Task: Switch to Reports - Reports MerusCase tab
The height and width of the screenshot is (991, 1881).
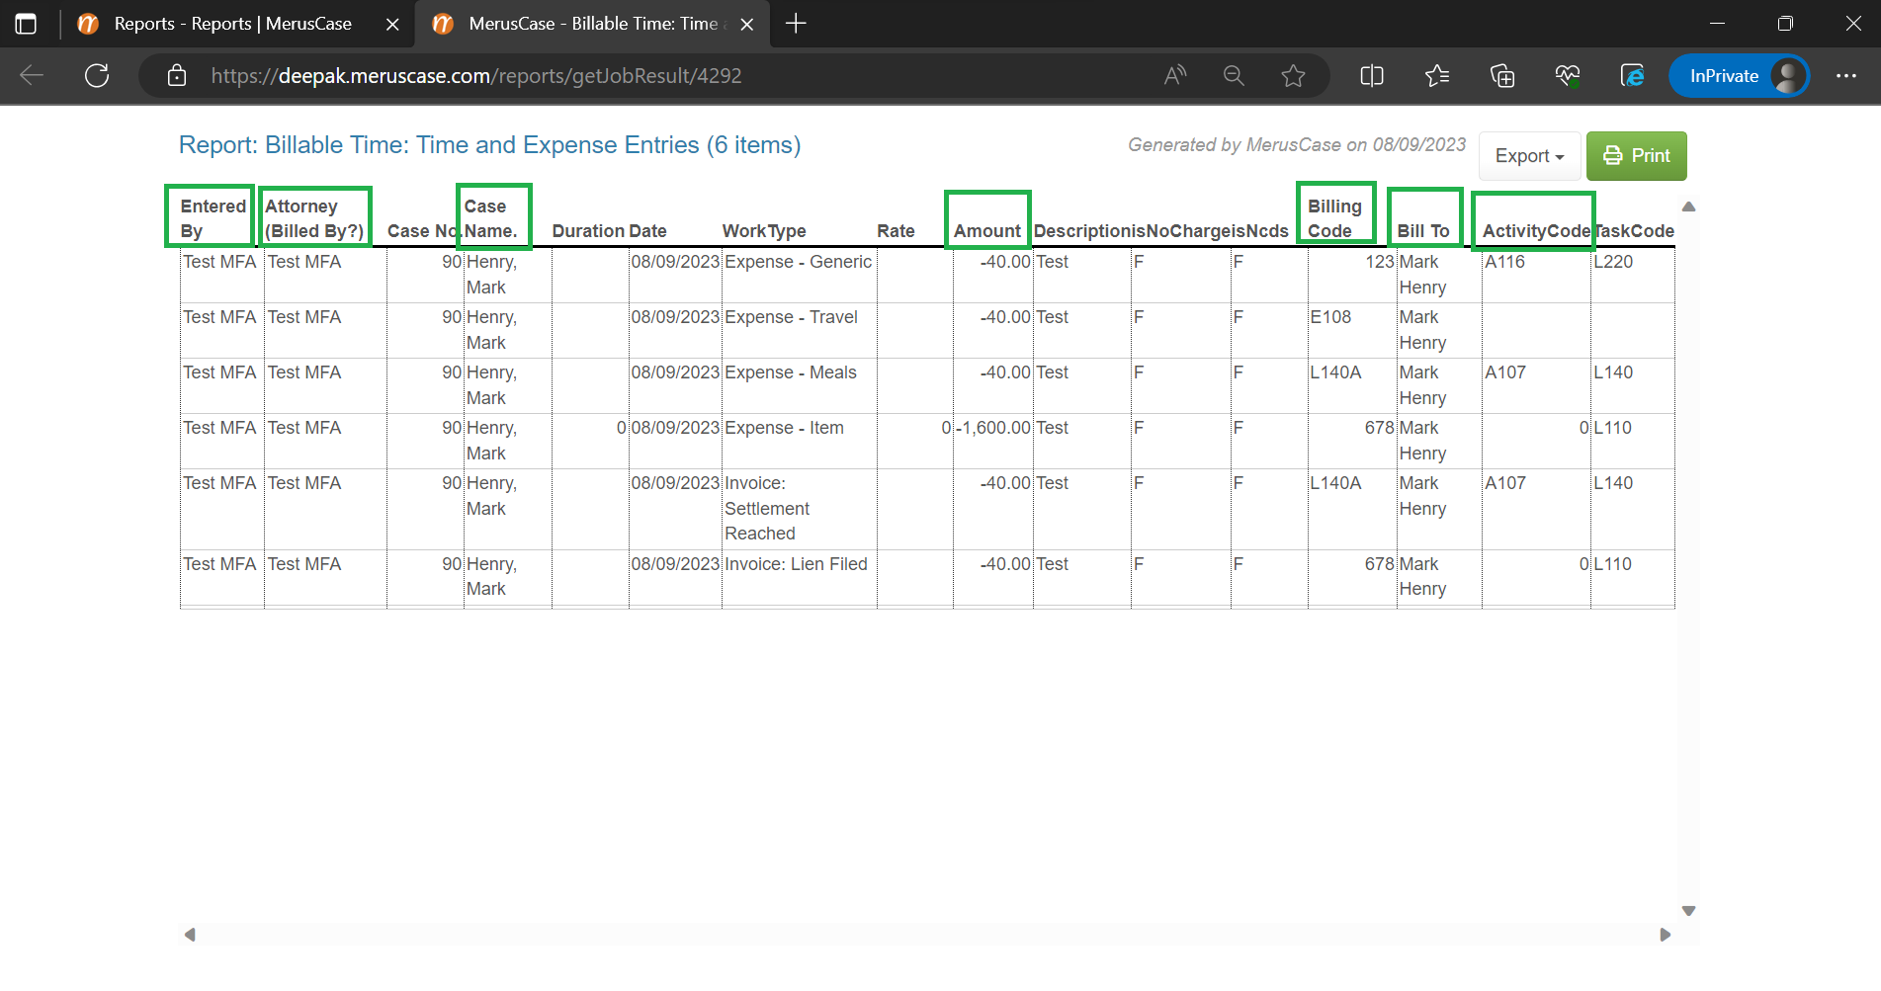Action: click(x=232, y=24)
